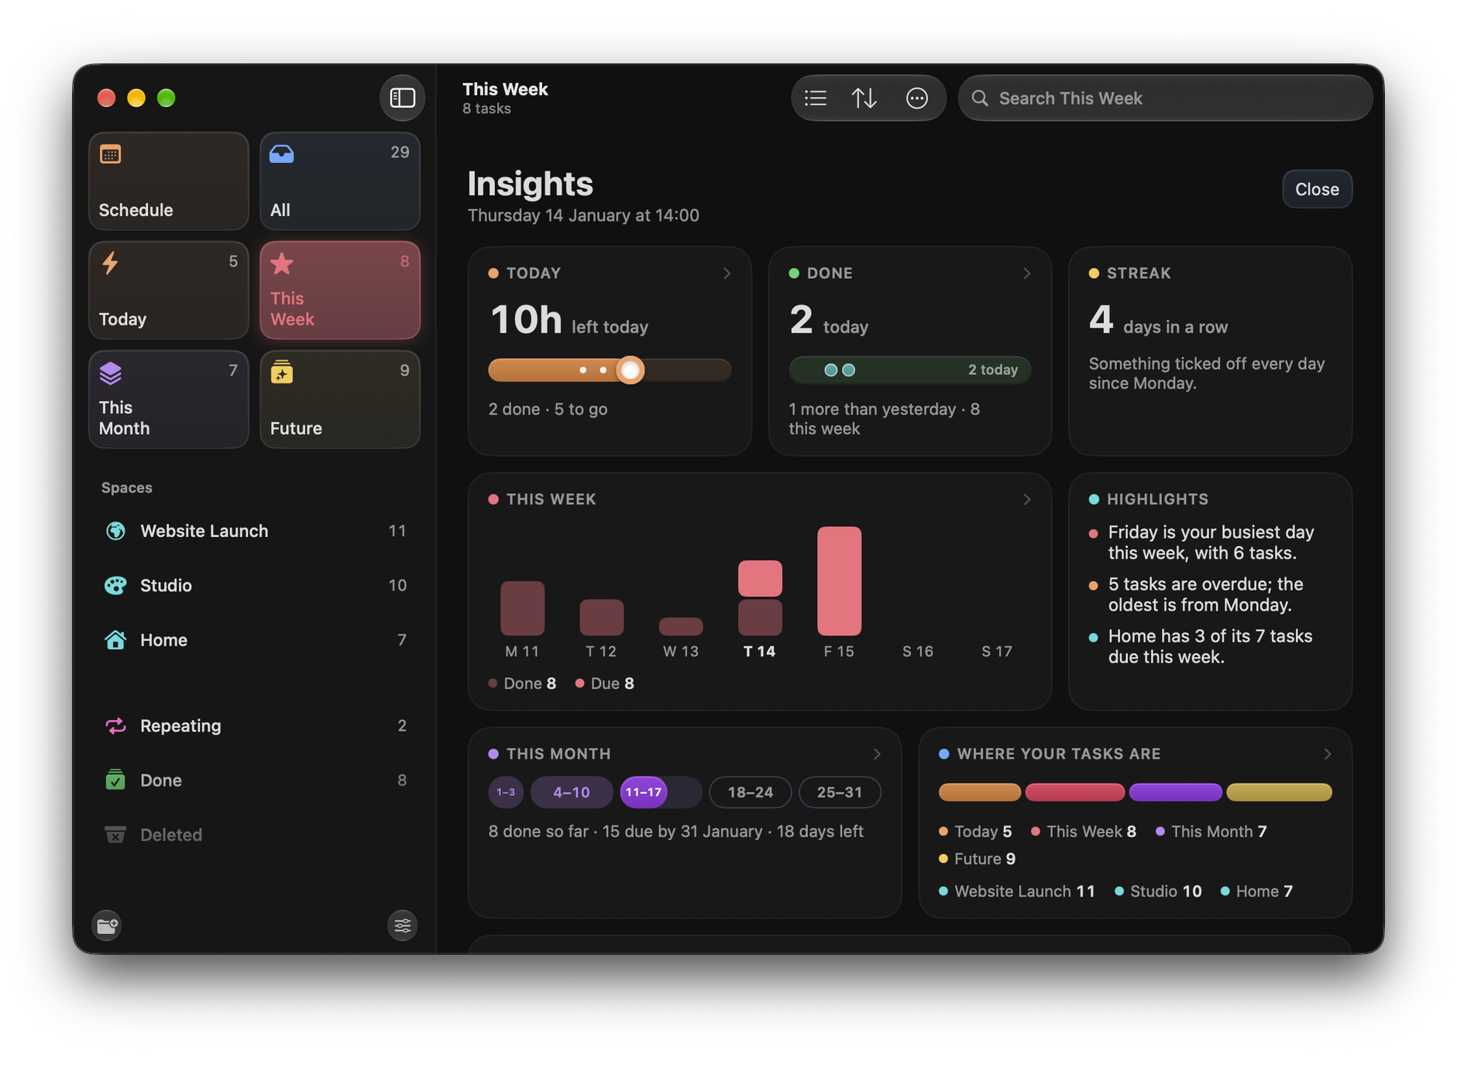Expand Where Your Tasks Are chevron
The height and width of the screenshot is (1085, 1457).
1327,753
